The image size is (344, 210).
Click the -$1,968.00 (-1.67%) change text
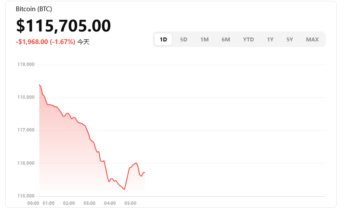tap(45, 42)
